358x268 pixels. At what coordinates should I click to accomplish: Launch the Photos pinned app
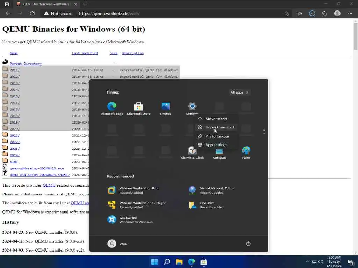click(165, 109)
